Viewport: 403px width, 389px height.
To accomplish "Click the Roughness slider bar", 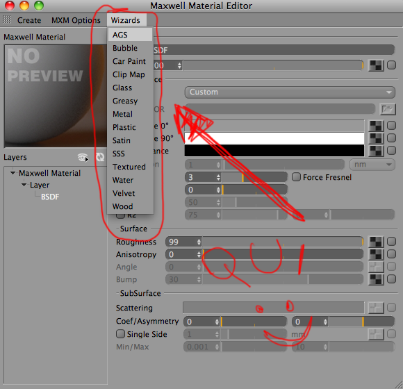I will click(283, 242).
